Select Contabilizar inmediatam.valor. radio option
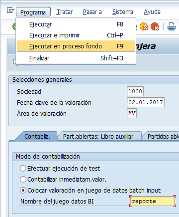The height and width of the screenshot is (217, 179). 23,180
